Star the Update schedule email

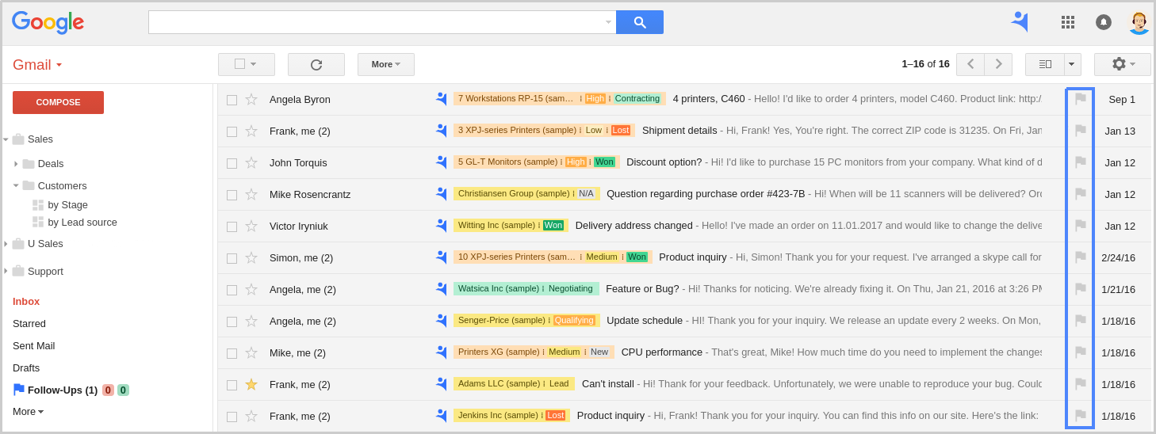pos(251,321)
